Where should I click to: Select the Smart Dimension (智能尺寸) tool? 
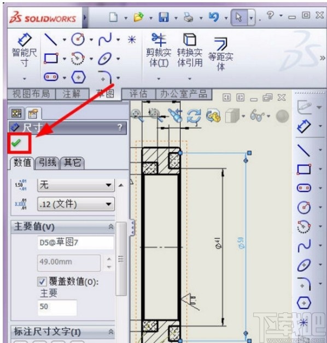(24, 50)
